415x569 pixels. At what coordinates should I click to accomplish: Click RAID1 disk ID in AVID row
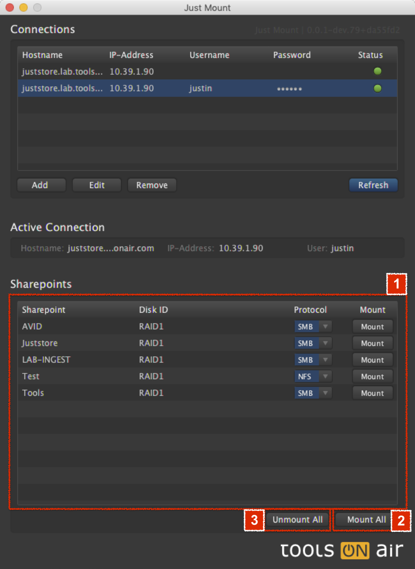click(151, 326)
